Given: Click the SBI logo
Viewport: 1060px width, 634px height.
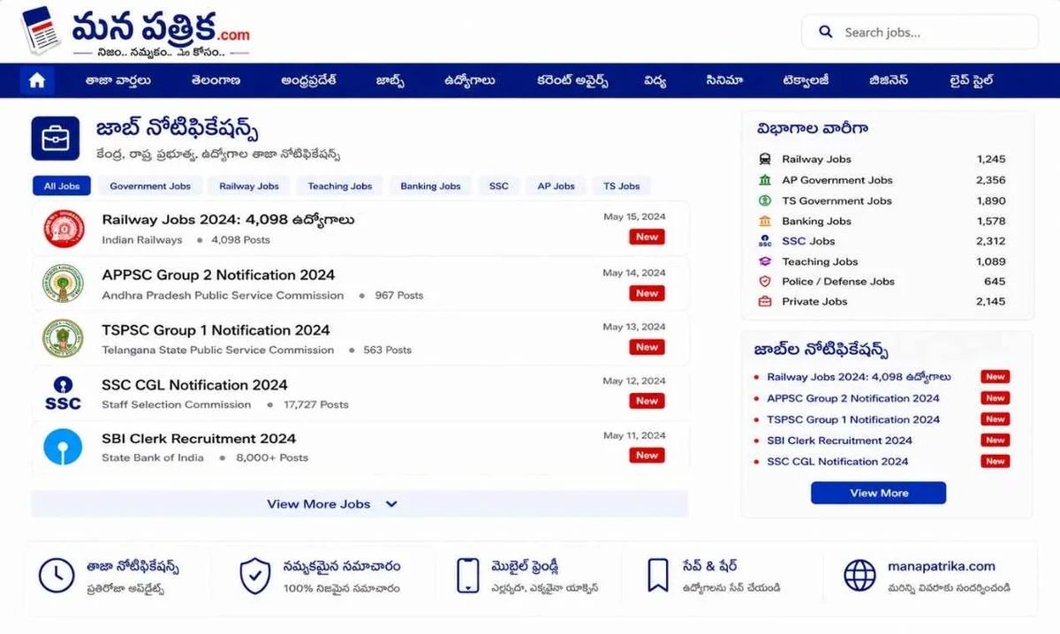Looking at the screenshot, I should click(63, 447).
